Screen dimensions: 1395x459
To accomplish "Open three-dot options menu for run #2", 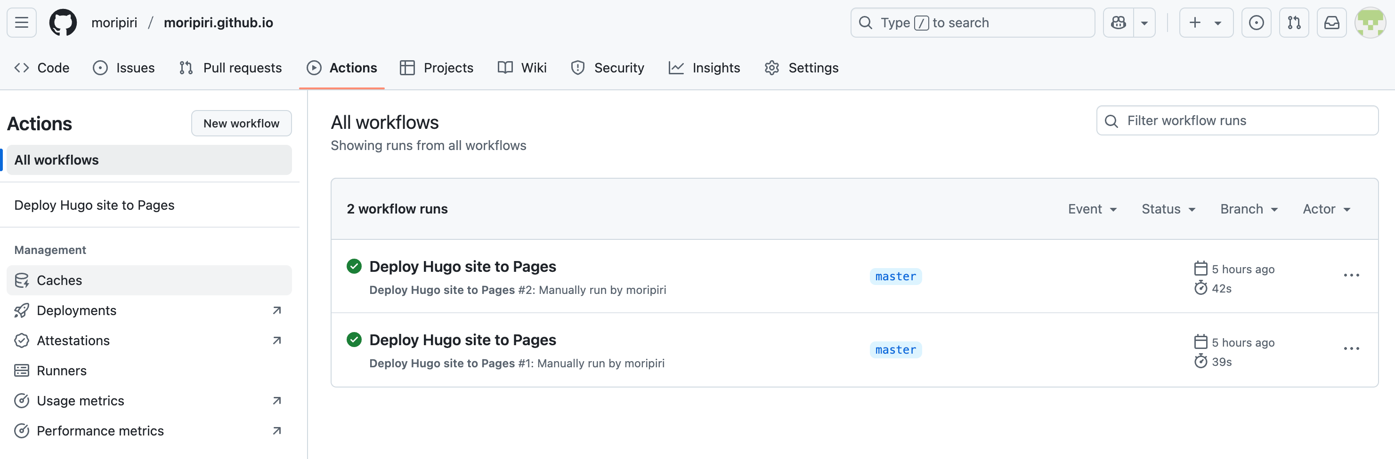I will tap(1351, 276).
